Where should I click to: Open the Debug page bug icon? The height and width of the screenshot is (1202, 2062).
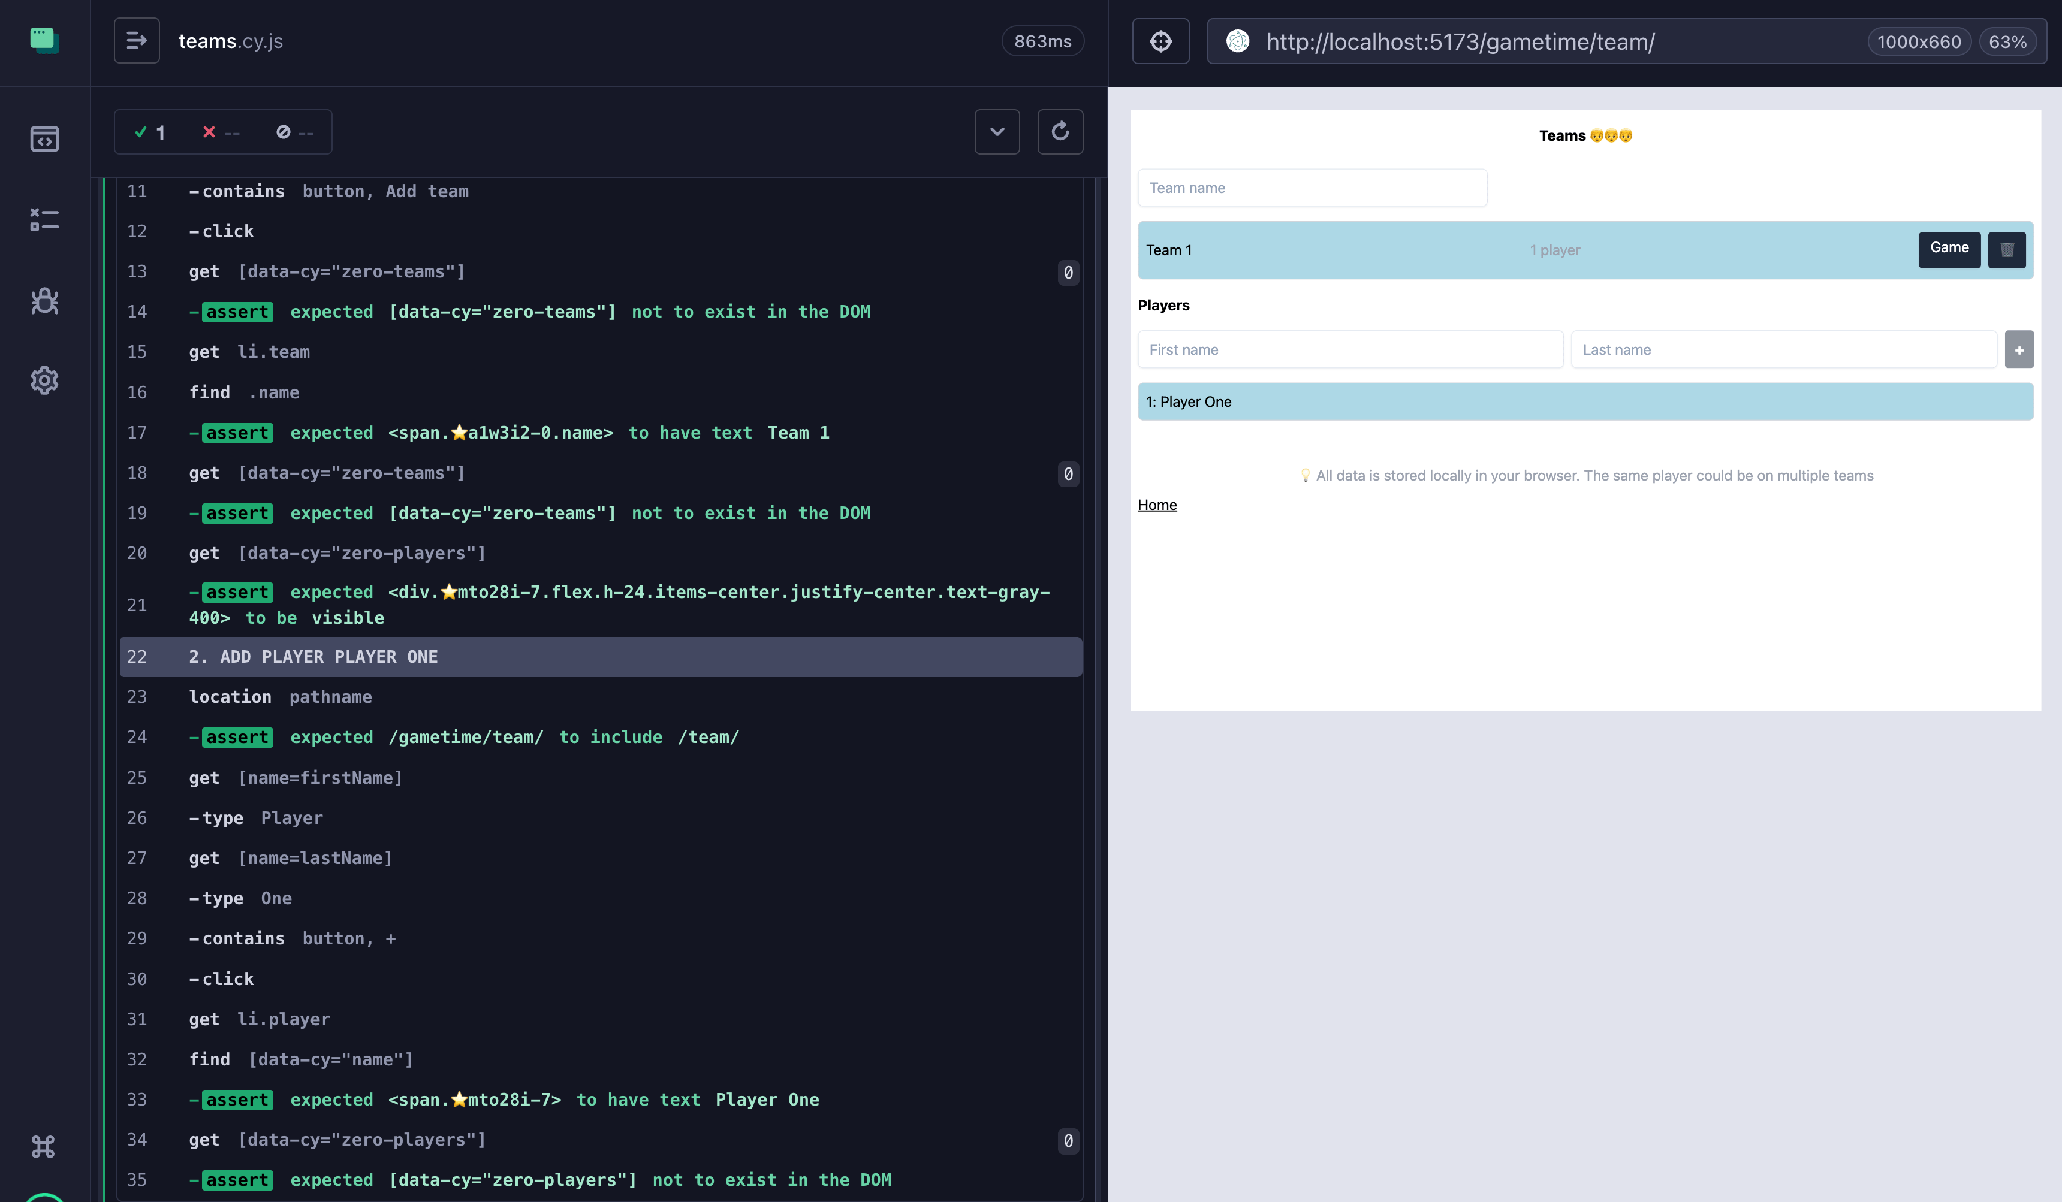[44, 300]
